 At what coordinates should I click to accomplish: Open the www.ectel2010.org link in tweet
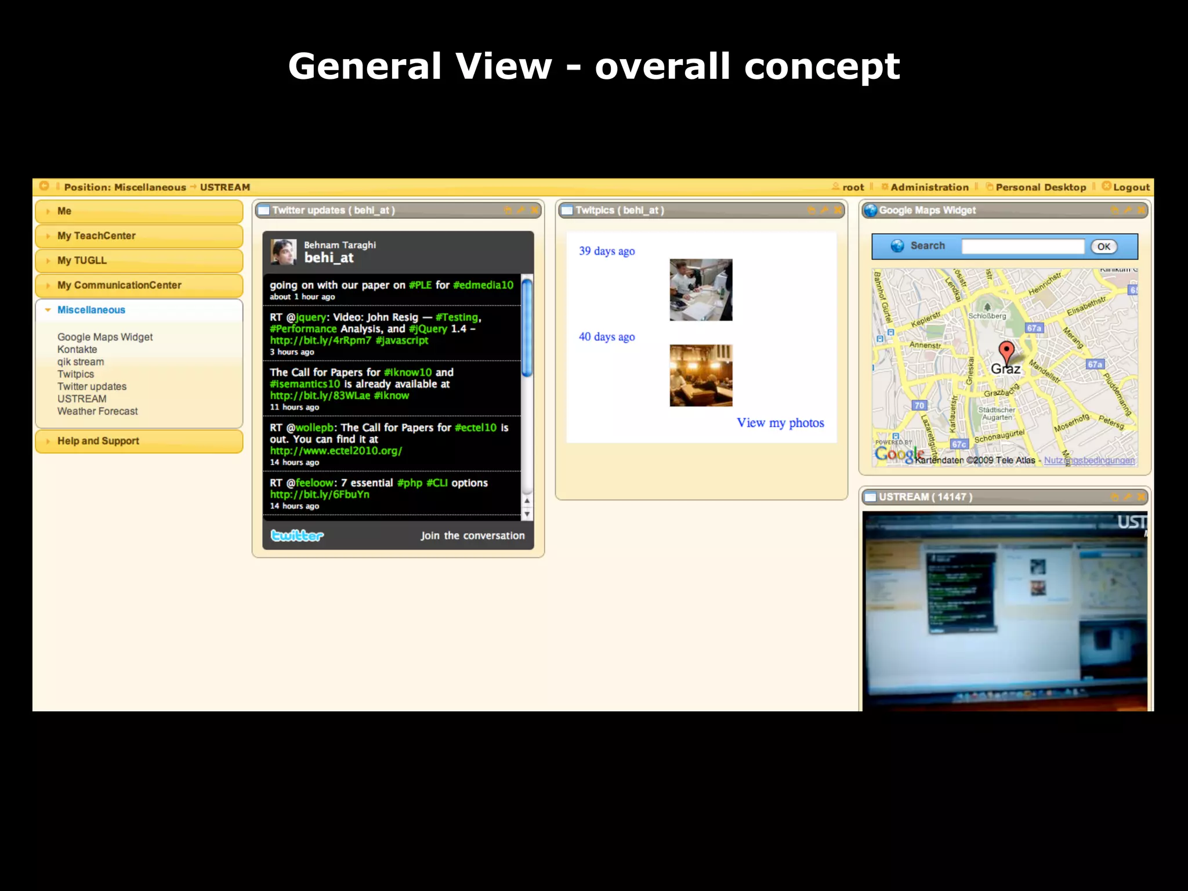tap(336, 451)
